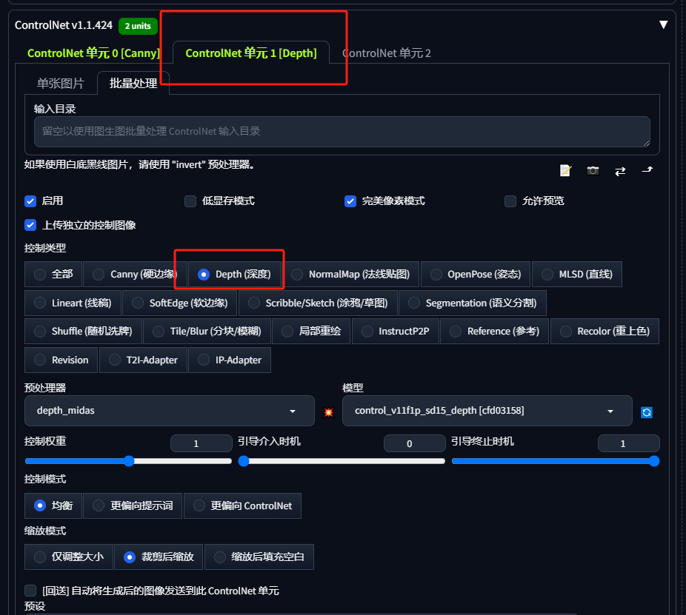Viewport: 686px width, 615px height.
Task: Select ControlNet 单元 1 [Depth] tab
Action: point(251,53)
